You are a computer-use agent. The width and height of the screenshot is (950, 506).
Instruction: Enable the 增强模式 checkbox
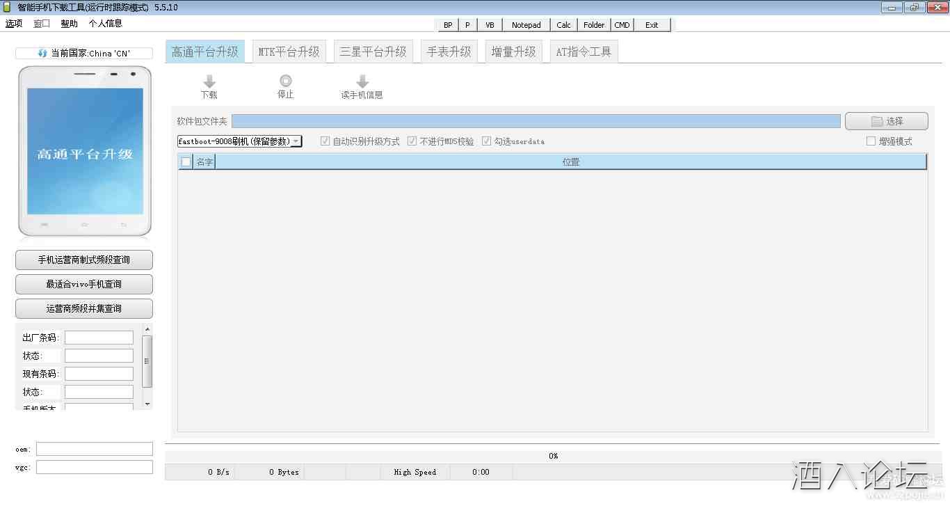point(871,141)
